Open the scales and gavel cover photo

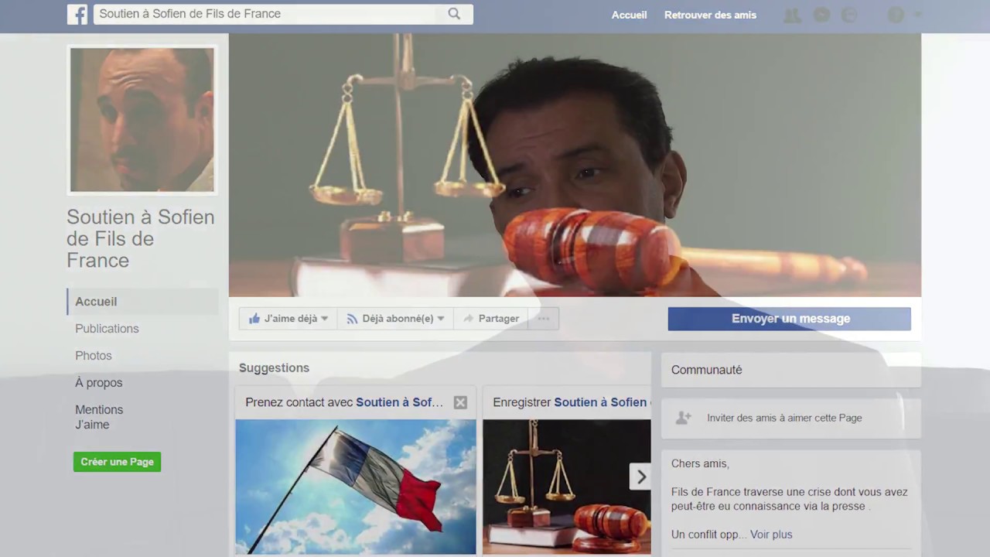(x=575, y=165)
